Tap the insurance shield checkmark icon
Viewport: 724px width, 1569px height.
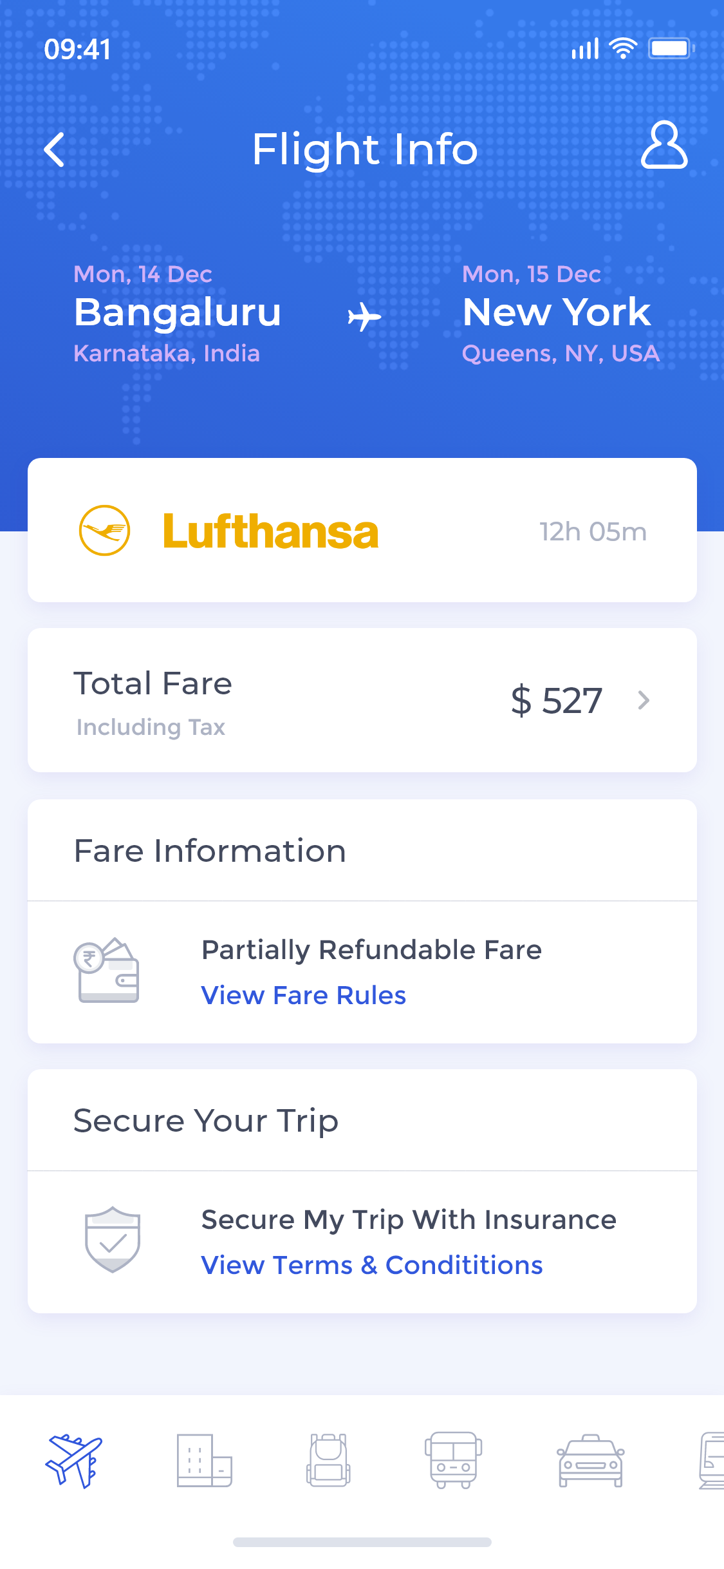[113, 1239]
